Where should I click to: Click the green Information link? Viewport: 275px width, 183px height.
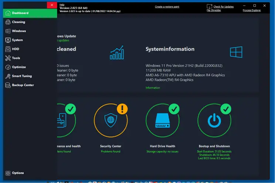tap(153, 88)
